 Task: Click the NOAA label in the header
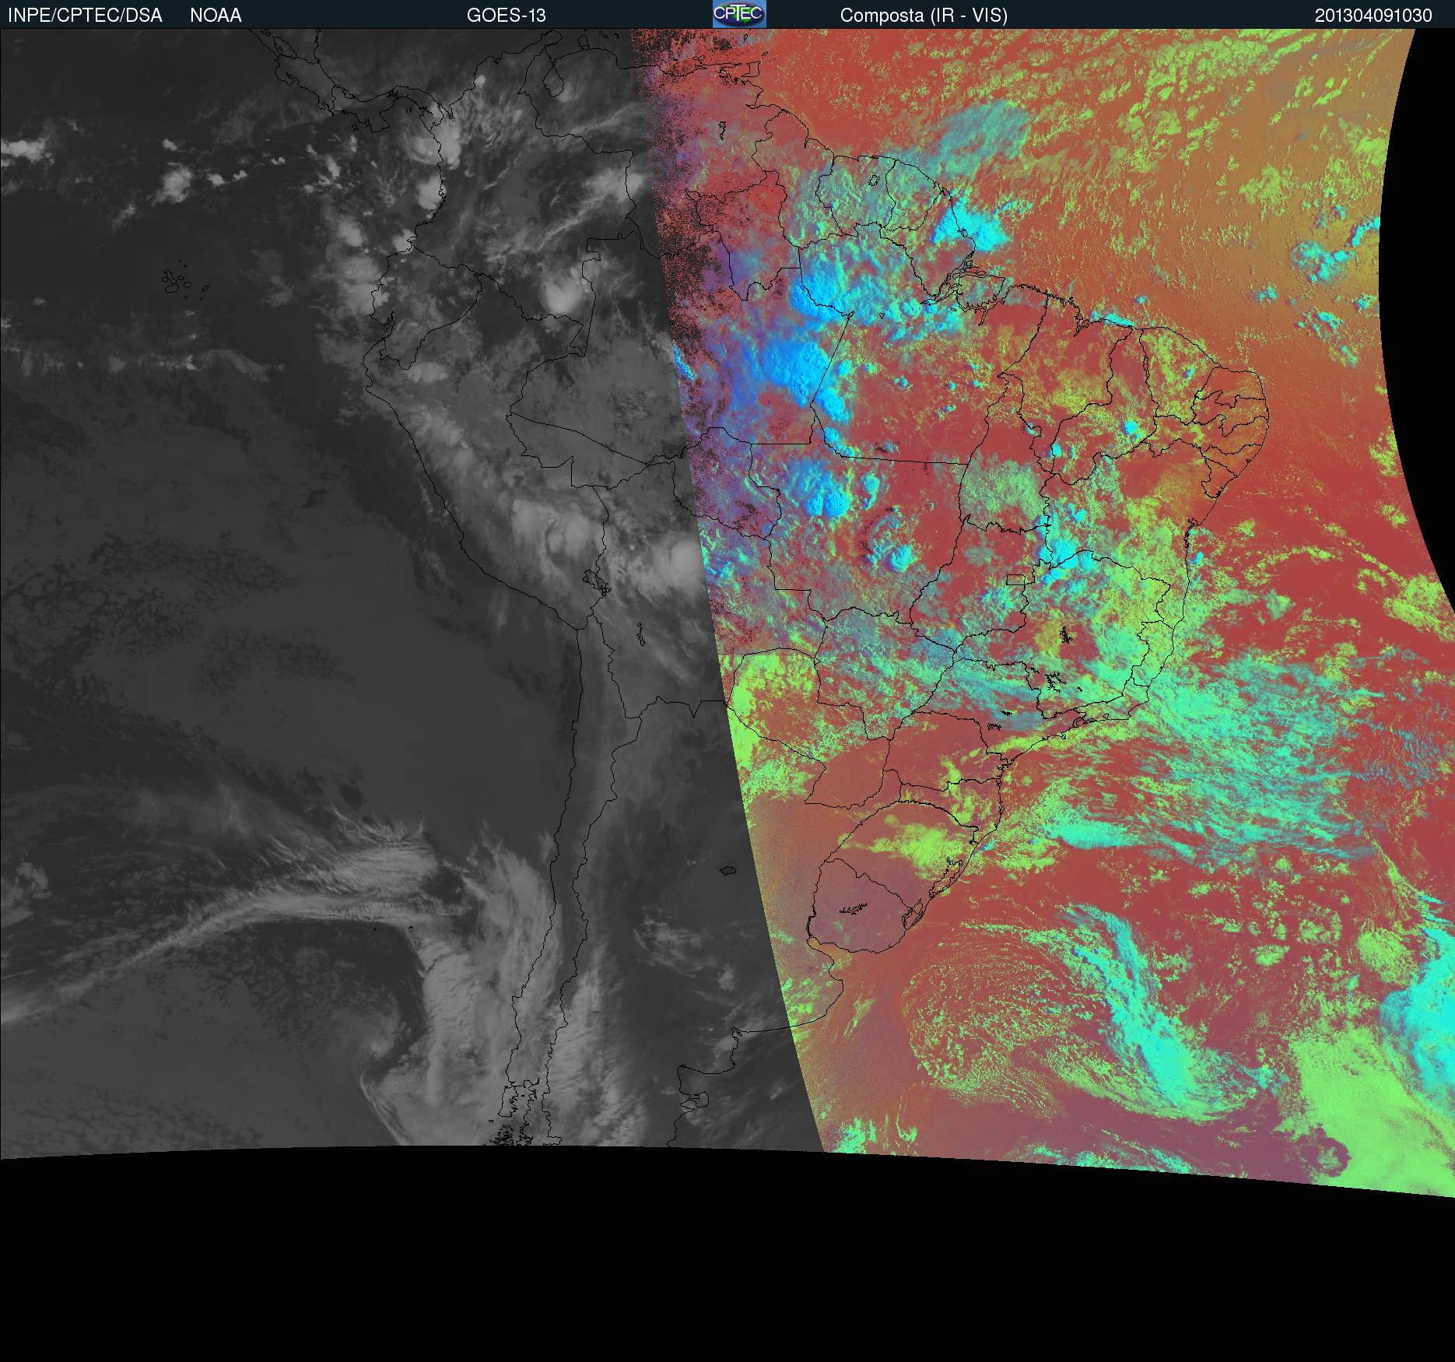tap(216, 16)
